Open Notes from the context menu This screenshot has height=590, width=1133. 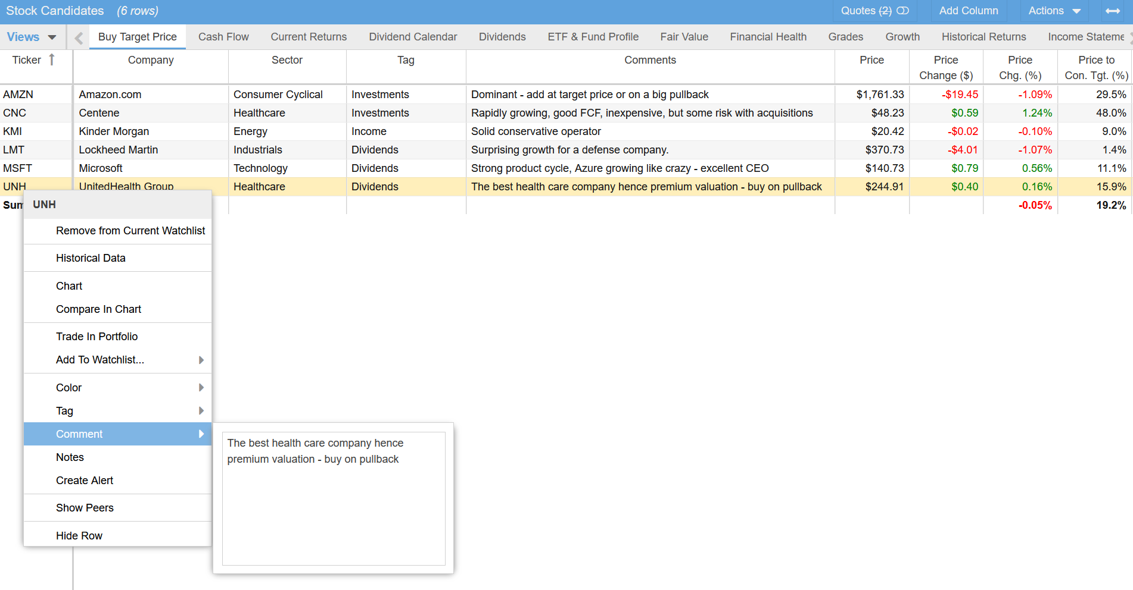(118, 457)
